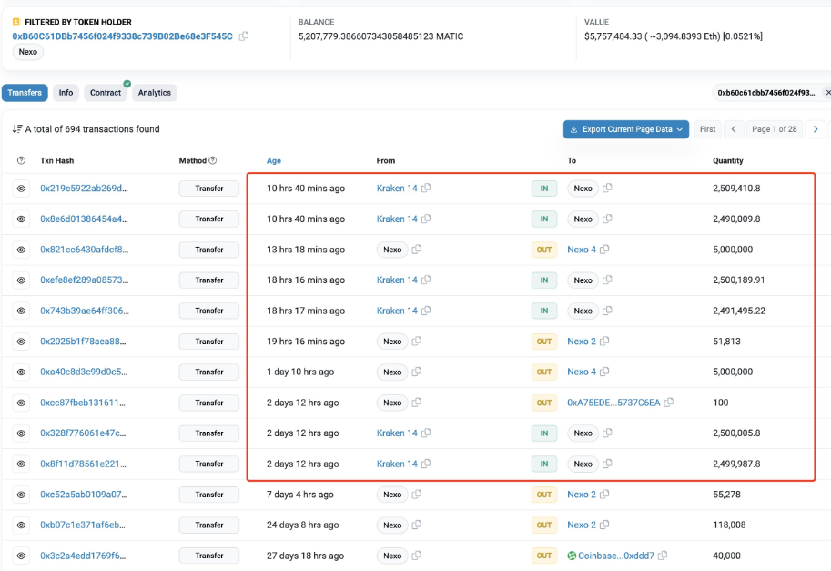Viewport: 831px width, 571px height.
Task: Copy the 0xA75EDE...5737C6EA recipient address
Action: click(x=669, y=403)
